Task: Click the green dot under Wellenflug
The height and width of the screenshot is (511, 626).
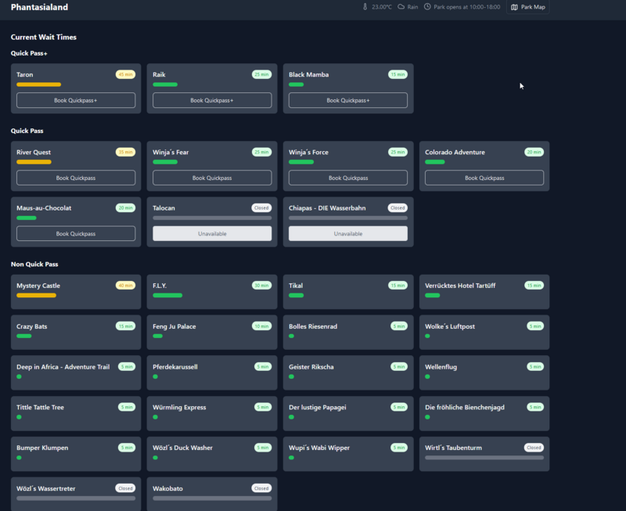Action: pyautogui.click(x=427, y=376)
